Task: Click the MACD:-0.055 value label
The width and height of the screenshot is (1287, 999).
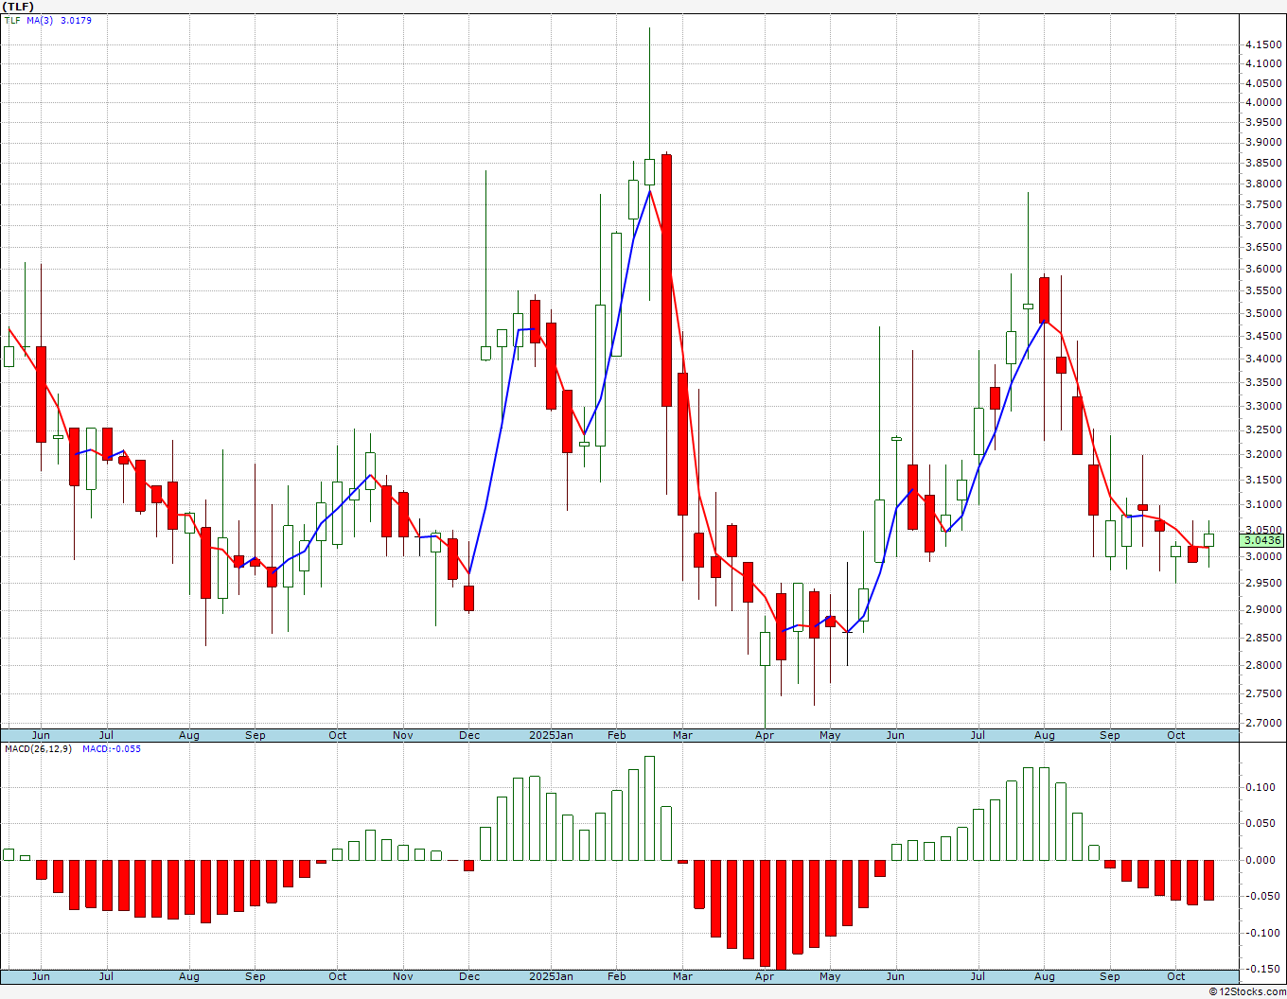Action: point(112,748)
